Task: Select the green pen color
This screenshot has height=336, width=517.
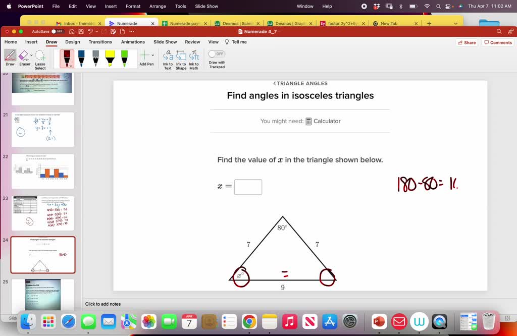Action: (124, 58)
